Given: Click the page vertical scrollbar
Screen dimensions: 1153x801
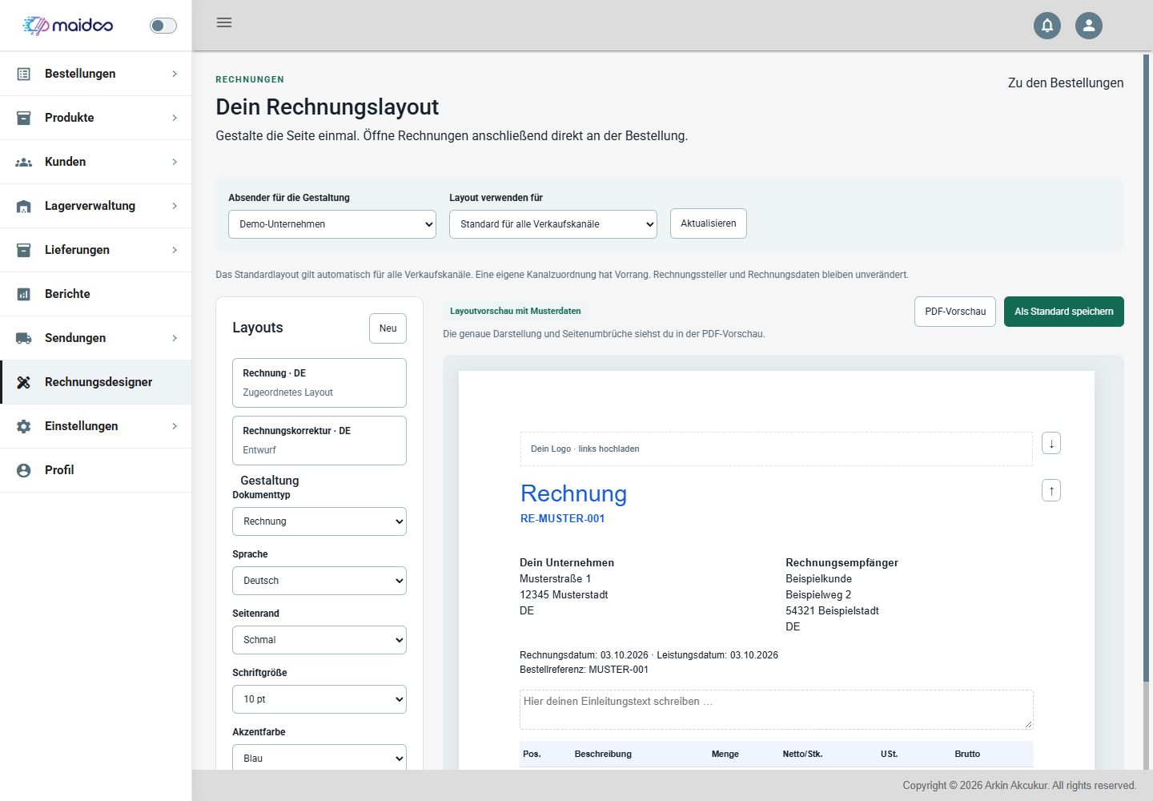Looking at the screenshot, I should [1147, 368].
